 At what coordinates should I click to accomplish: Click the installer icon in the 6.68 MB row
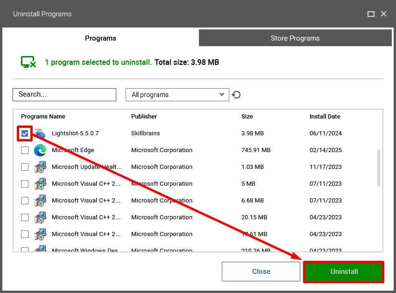[40, 201]
